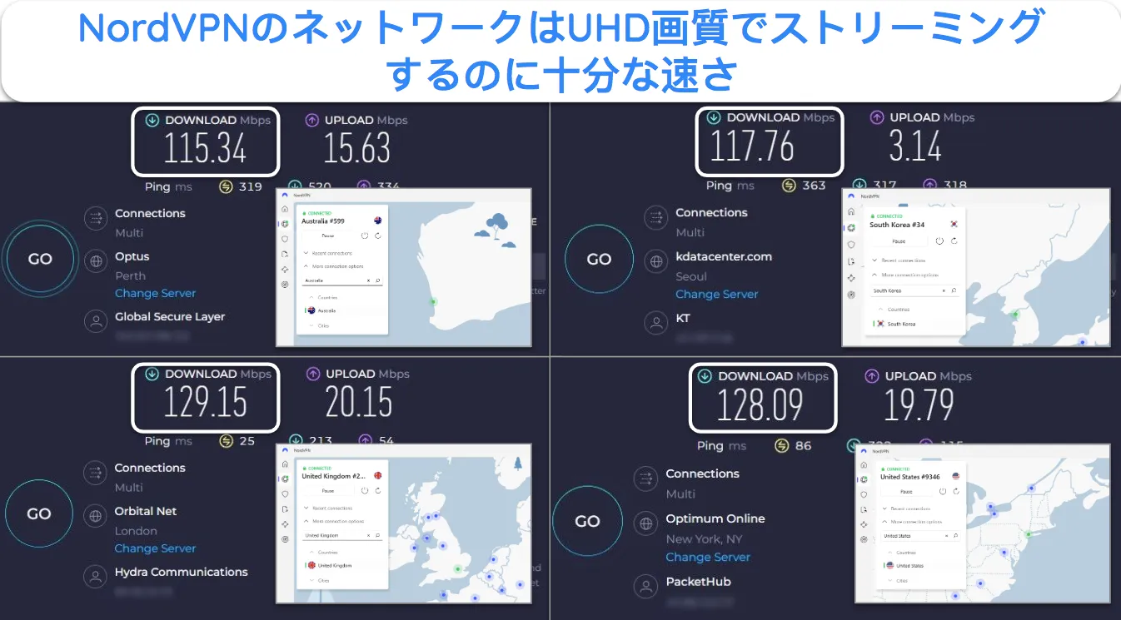Click GO button in the New York speed test
The height and width of the screenshot is (620, 1121).
point(587,521)
